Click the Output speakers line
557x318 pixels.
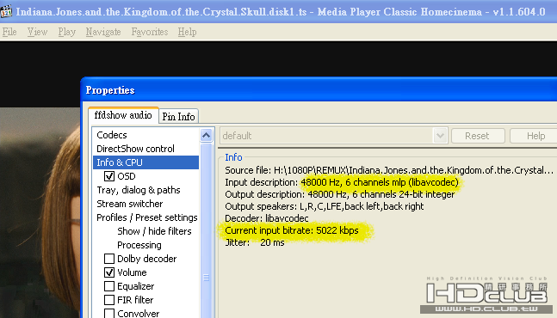point(325,206)
